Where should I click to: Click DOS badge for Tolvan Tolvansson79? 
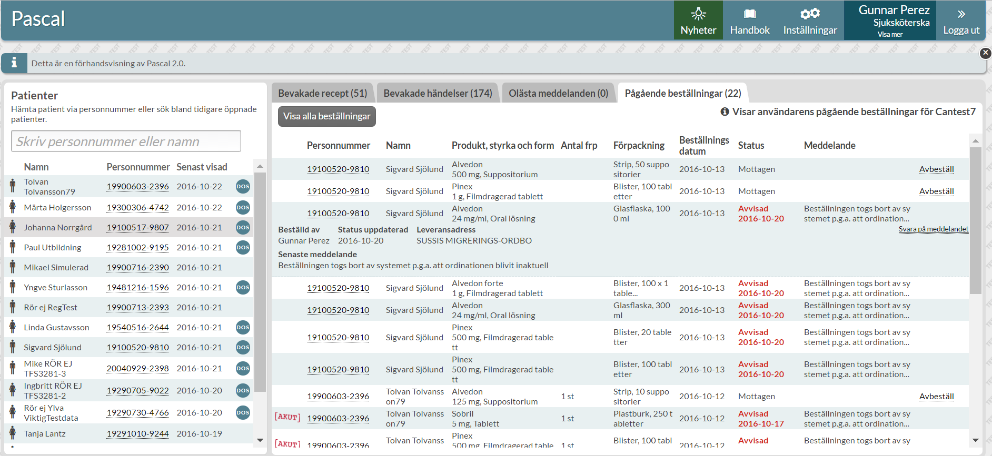point(243,187)
